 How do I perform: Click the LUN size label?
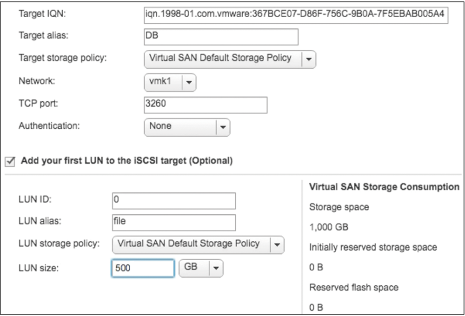pos(39,268)
